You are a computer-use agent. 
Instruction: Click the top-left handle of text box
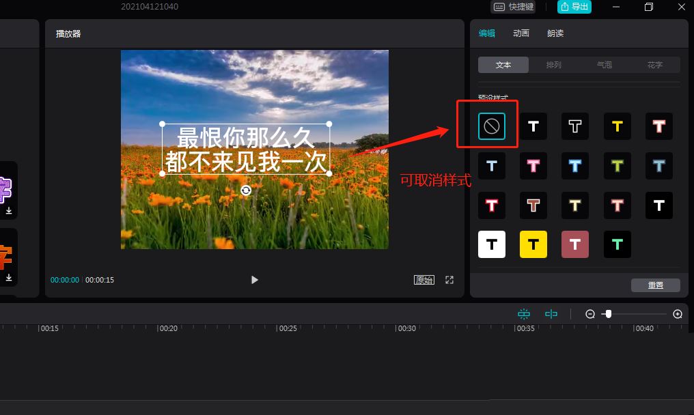pyautogui.click(x=162, y=124)
